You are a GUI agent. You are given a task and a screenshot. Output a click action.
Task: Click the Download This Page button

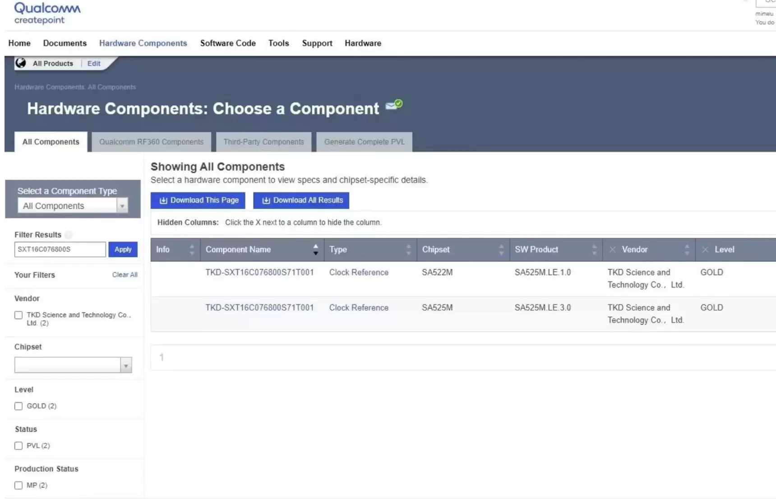click(x=198, y=200)
